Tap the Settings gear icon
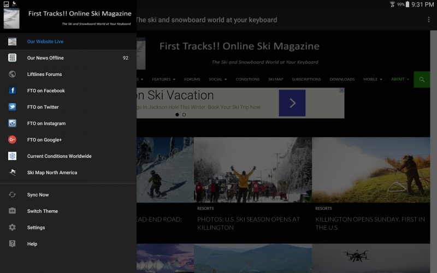Viewport: 437px width, 273px height. click(12, 227)
